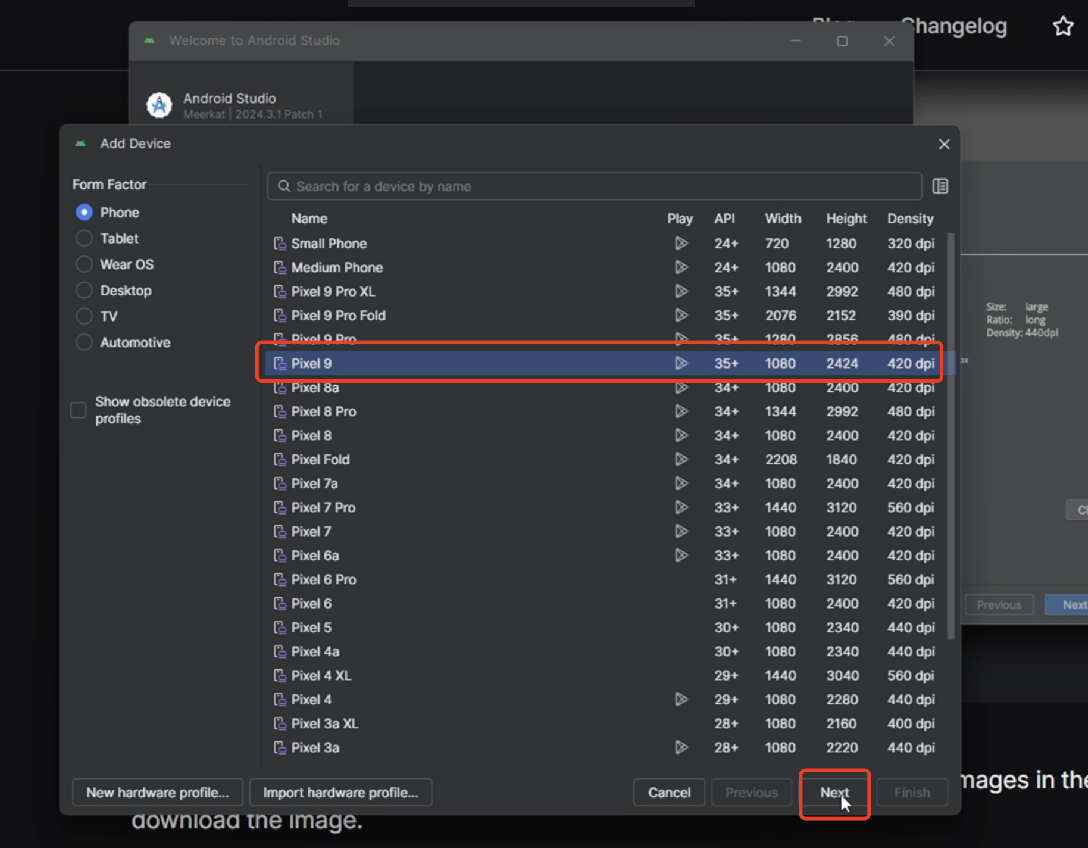Click the Play Store icon for Pixel 7
The height and width of the screenshot is (848, 1088).
pyautogui.click(x=681, y=531)
